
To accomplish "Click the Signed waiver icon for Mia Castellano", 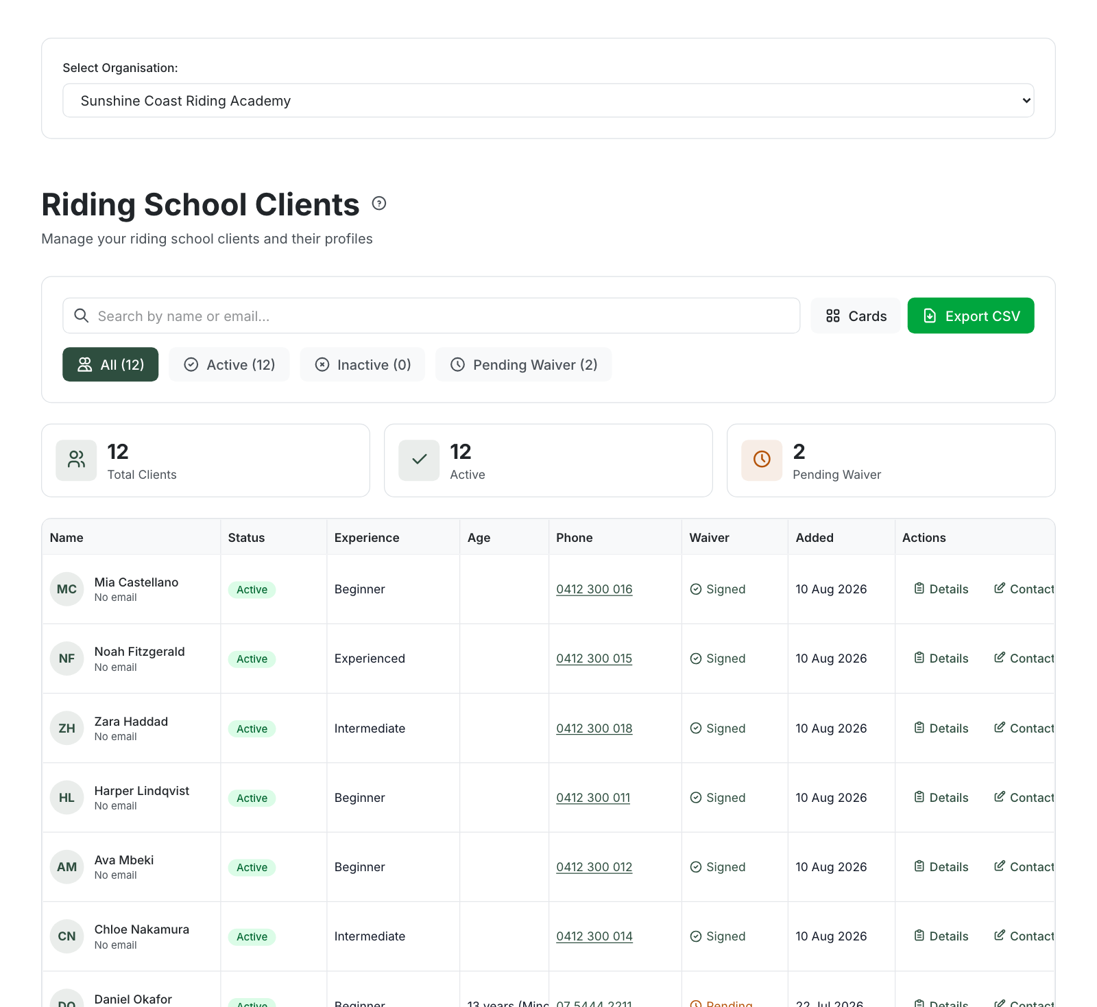I will pyautogui.click(x=696, y=589).
